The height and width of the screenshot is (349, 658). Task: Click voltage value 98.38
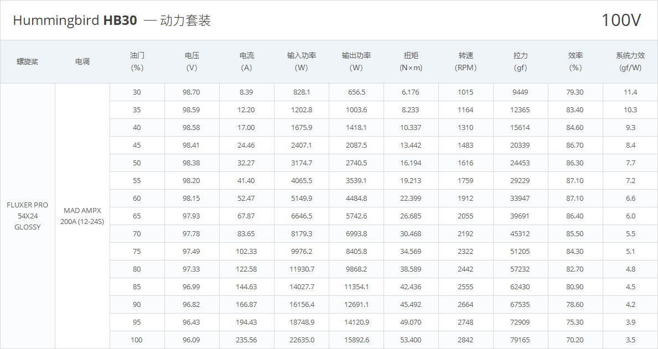tap(191, 163)
